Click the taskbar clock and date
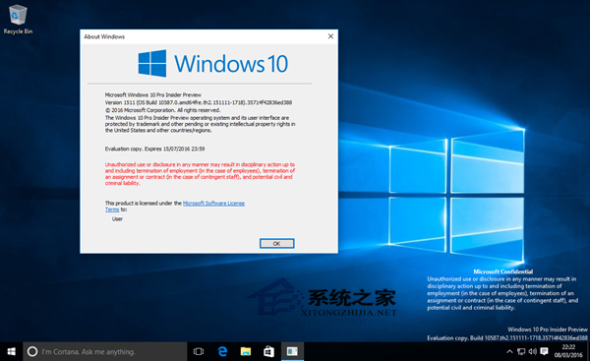Screen dimensions: 590x361 point(568,351)
